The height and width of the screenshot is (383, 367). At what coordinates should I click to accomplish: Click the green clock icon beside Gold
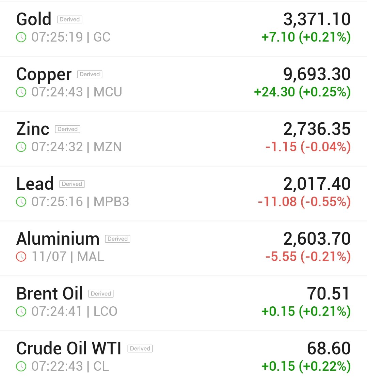21,37
